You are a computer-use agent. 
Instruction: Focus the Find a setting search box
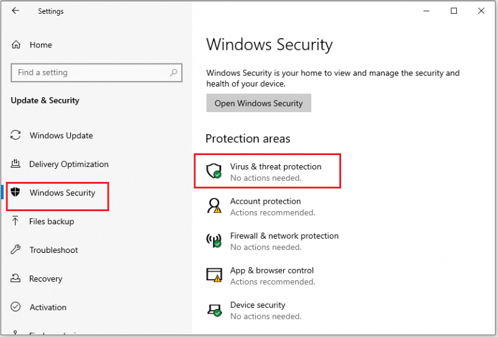[x=96, y=72]
